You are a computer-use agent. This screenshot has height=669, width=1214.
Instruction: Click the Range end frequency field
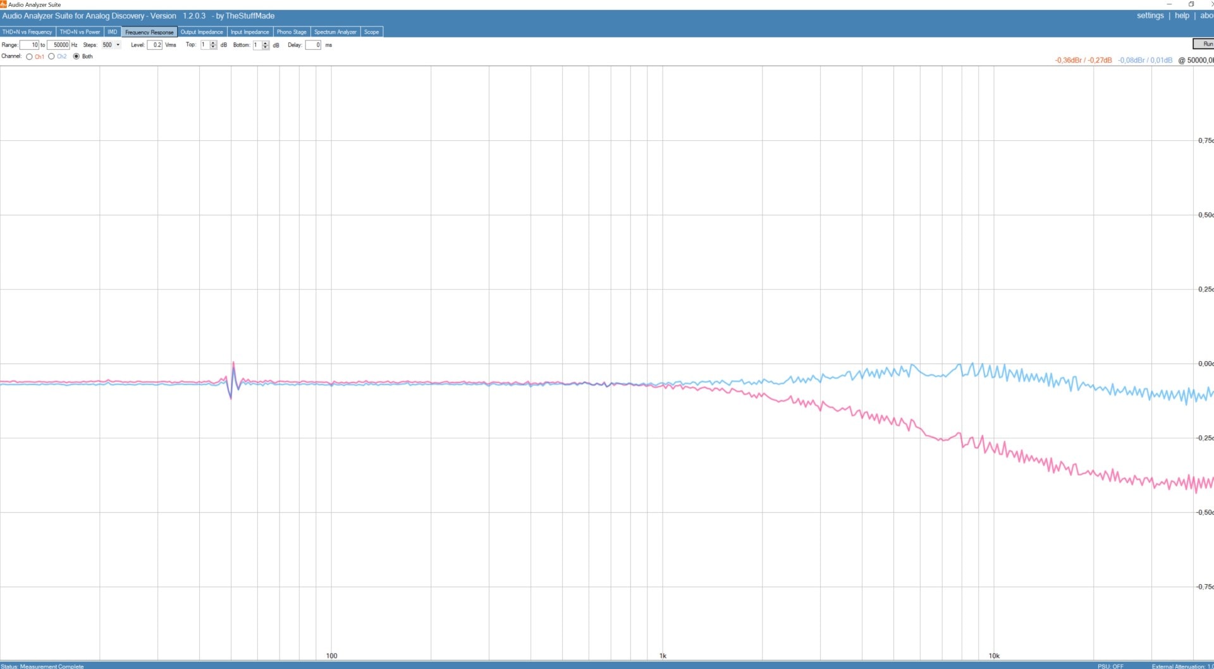pos(58,45)
